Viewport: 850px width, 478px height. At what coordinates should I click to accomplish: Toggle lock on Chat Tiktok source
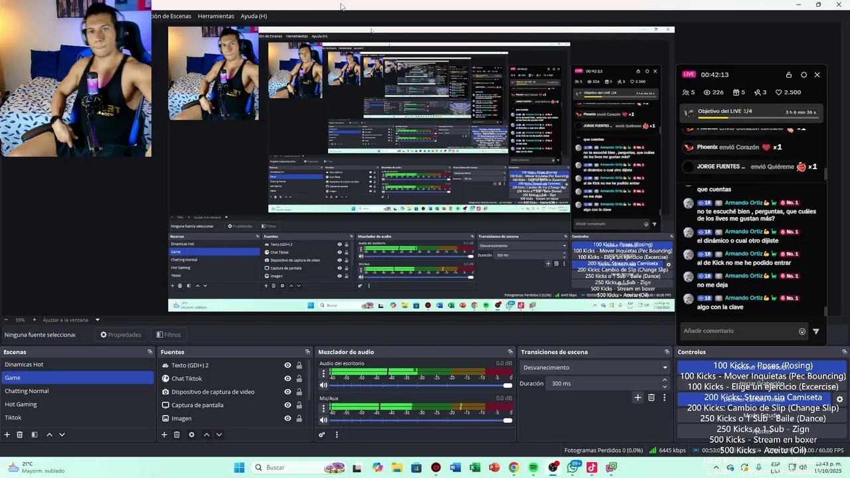[299, 378]
